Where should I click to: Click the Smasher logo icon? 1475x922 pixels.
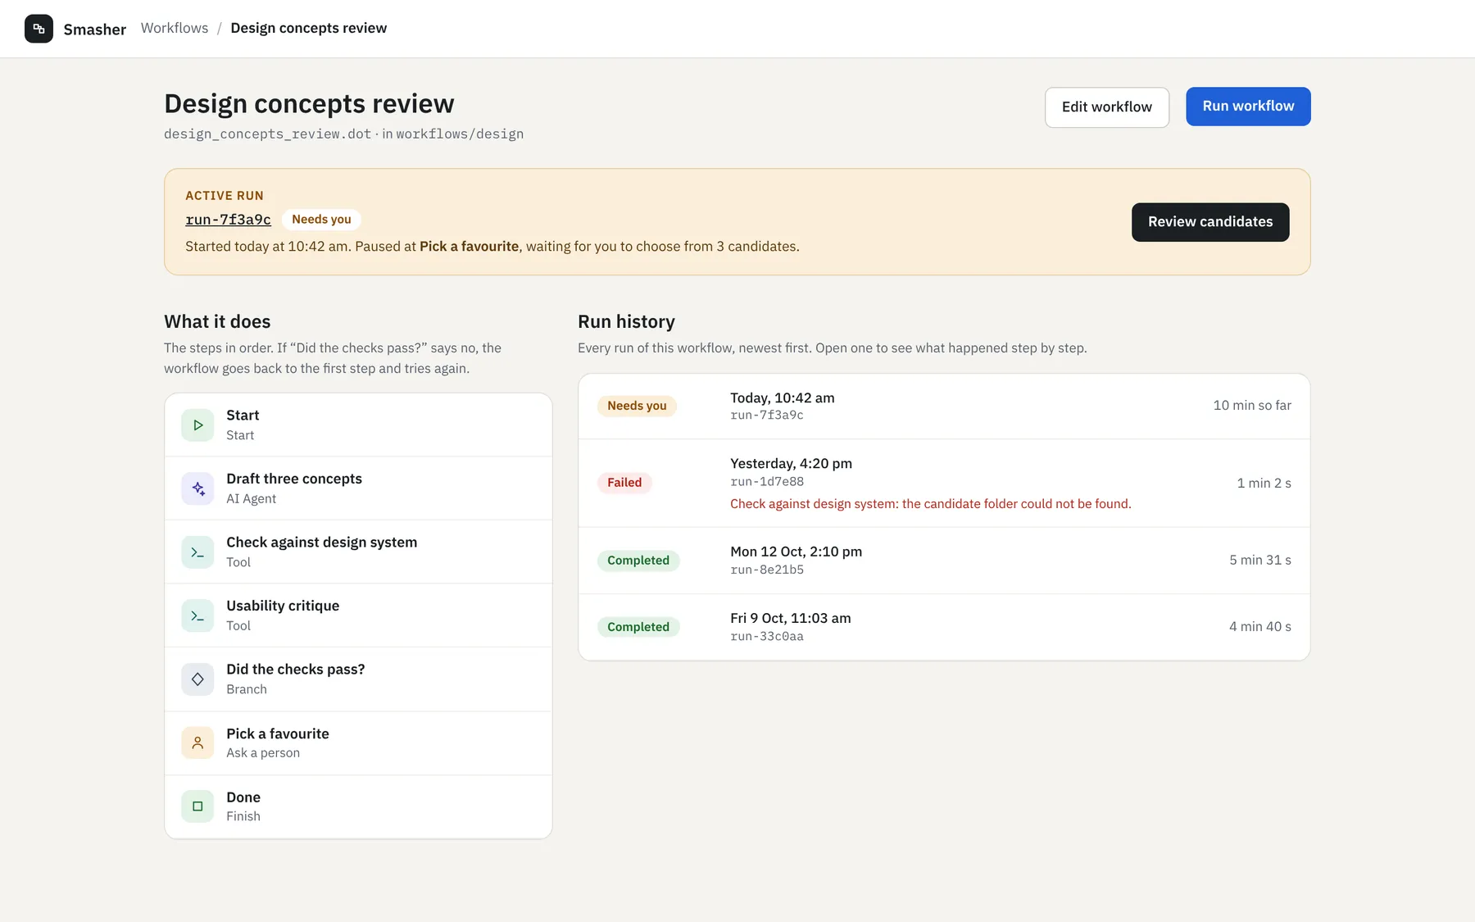click(39, 29)
